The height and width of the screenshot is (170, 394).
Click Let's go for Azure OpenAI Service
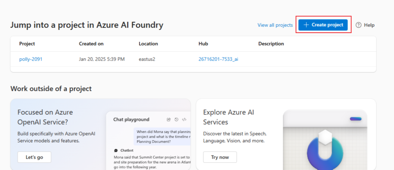coord(34,157)
